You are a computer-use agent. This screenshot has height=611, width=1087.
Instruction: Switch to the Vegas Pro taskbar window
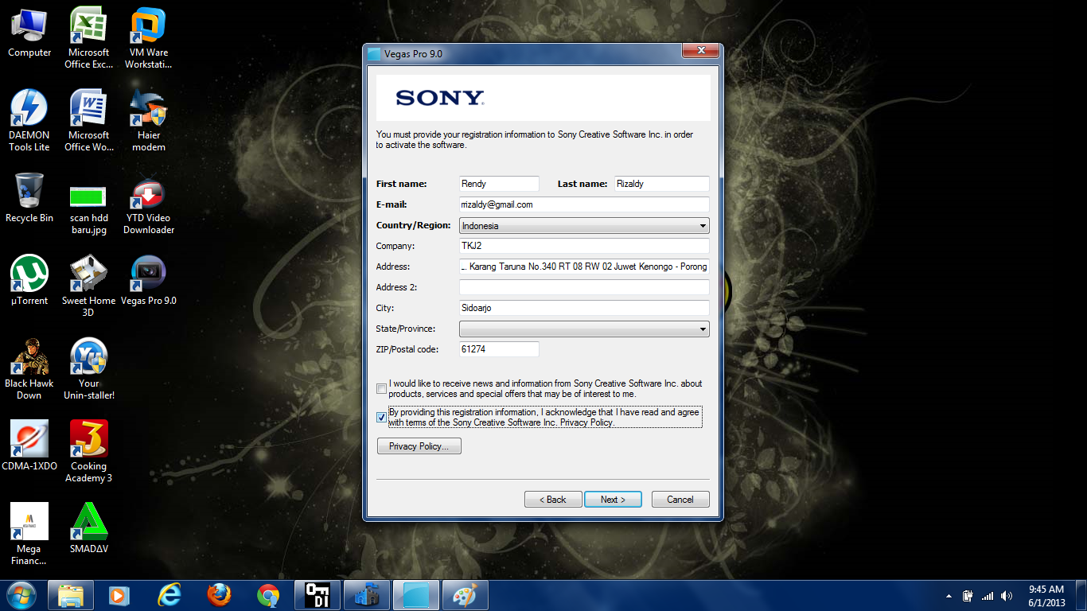[x=416, y=595]
